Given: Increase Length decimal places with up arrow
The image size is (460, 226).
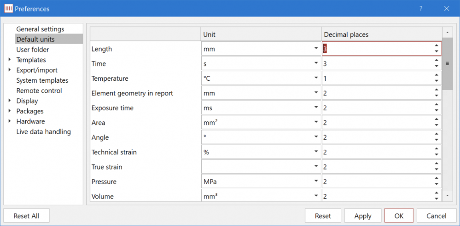Looking at the screenshot, I should (436, 46).
